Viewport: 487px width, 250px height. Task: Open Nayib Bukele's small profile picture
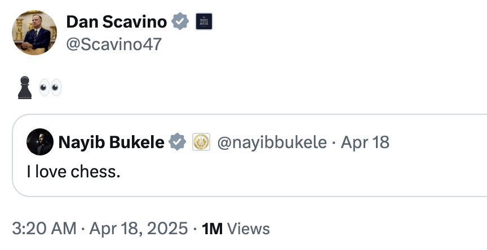(39, 142)
